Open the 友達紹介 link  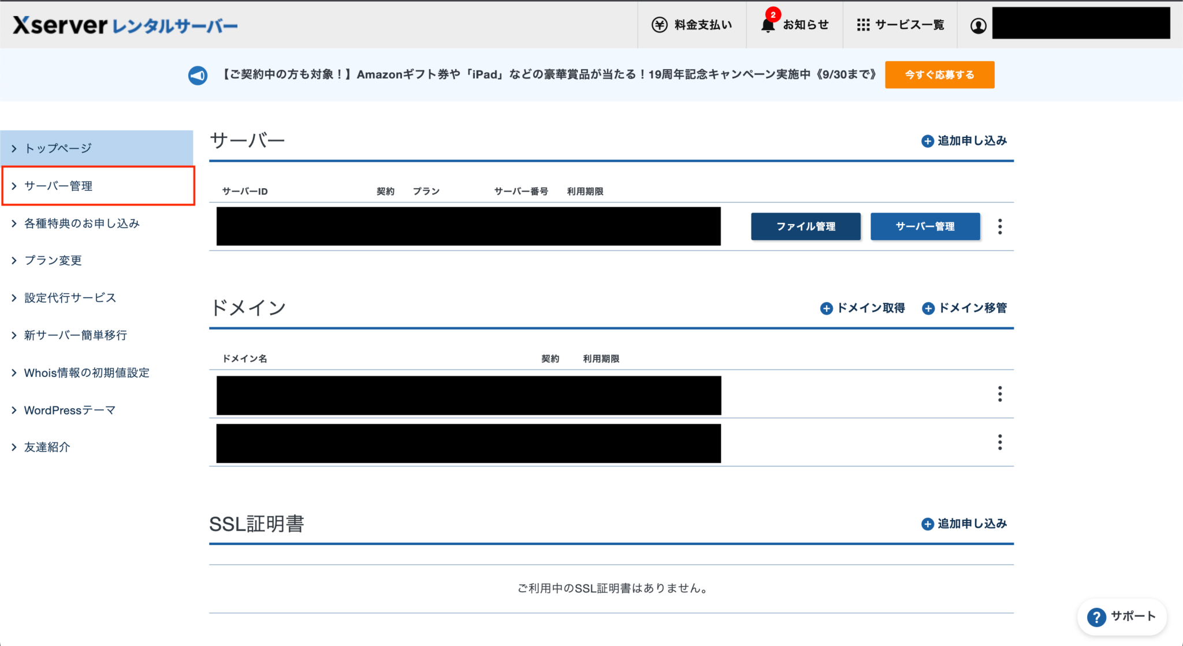tap(46, 446)
